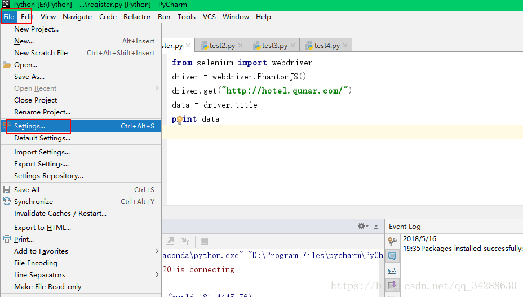Click python file icon on test4.py tab
The height and width of the screenshot is (297, 523).
tap(309, 46)
